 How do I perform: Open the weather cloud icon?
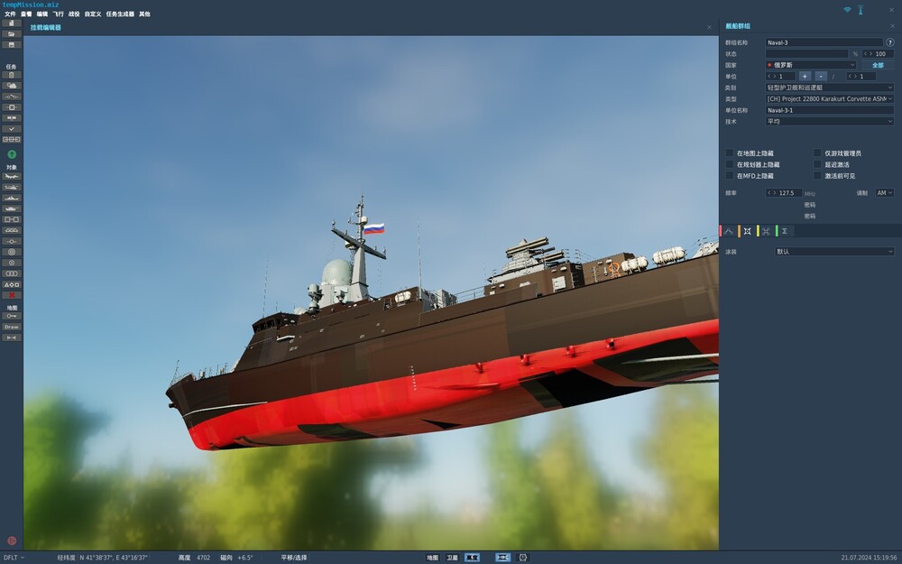tap(12, 86)
